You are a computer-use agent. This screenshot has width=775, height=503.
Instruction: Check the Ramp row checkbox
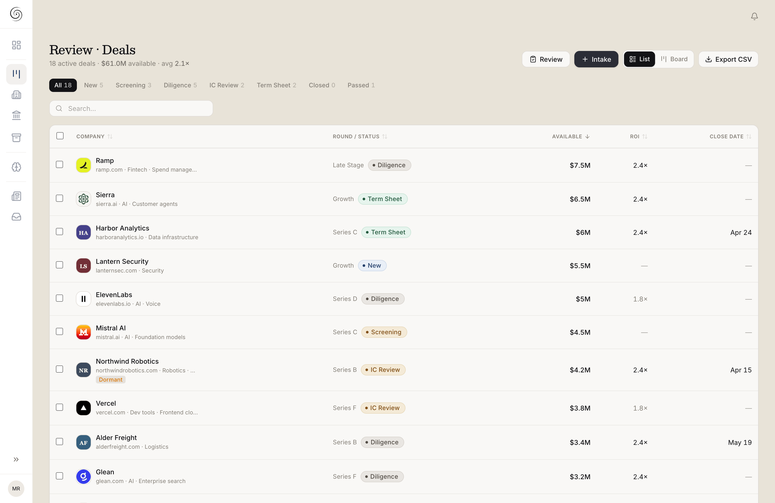[60, 164]
